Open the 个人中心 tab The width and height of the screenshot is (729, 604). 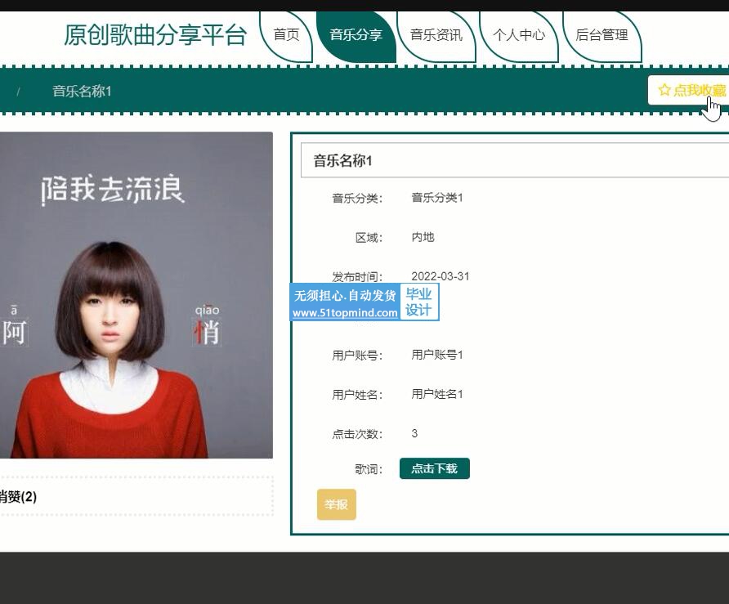[518, 35]
